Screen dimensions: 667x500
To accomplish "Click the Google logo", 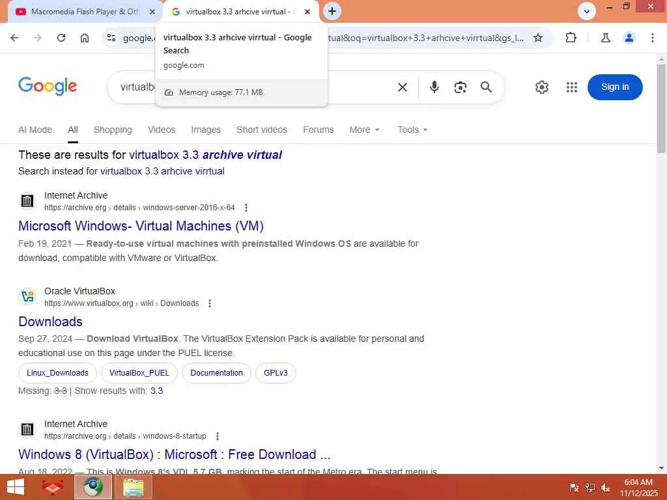I will (x=48, y=87).
